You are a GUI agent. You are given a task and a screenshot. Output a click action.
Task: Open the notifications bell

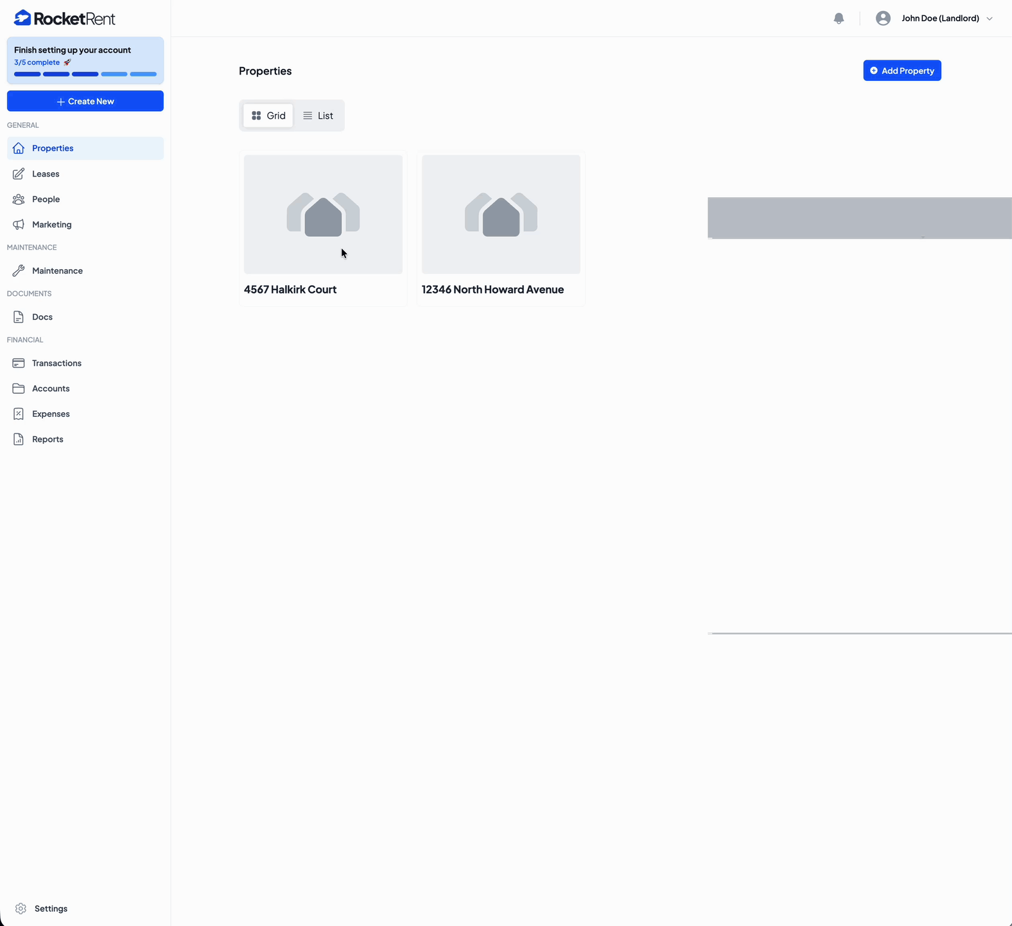coord(839,19)
